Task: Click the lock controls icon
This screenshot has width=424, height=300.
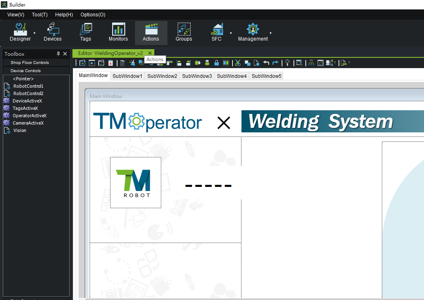Action: click(x=217, y=63)
